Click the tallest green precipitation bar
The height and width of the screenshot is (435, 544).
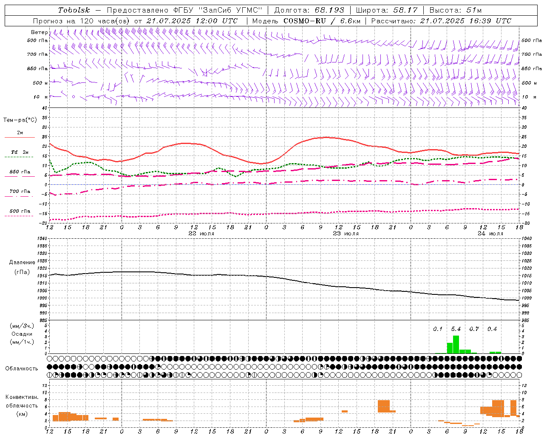pyautogui.click(x=456, y=345)
